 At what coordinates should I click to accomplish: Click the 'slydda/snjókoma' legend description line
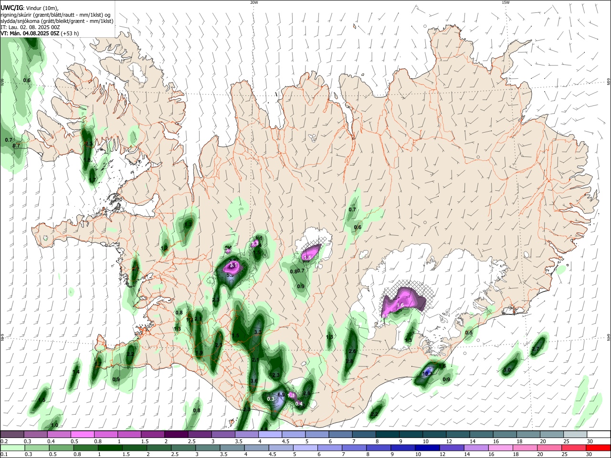coord(57,21)
